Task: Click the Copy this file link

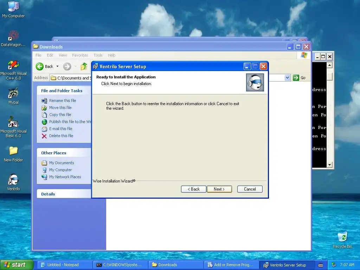Action: click(x=60, y=115)
